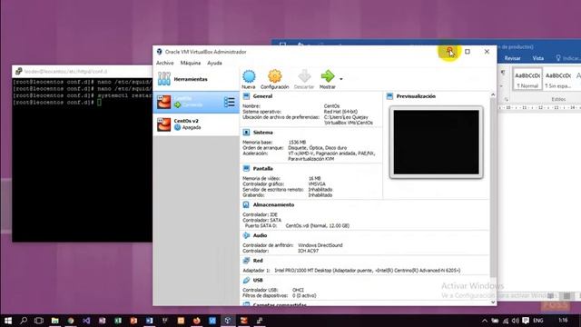This screenshot has width=581, height=327.
Task: Open the Herramientas tools entry
Action: click(x=196, y=79)
